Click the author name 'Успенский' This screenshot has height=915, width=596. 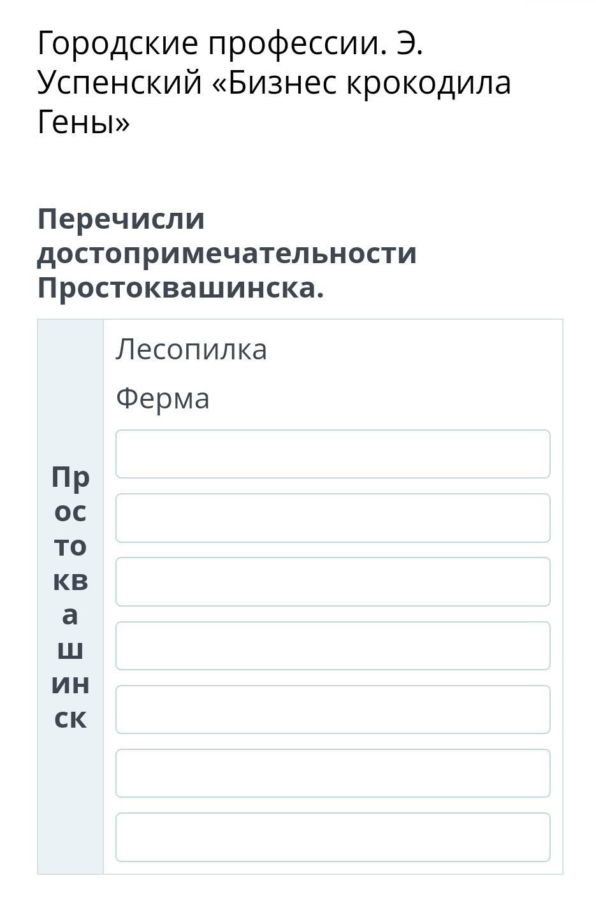click(x=119, y=83)
